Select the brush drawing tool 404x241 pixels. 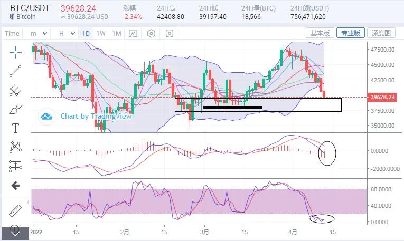click(15, 109)
